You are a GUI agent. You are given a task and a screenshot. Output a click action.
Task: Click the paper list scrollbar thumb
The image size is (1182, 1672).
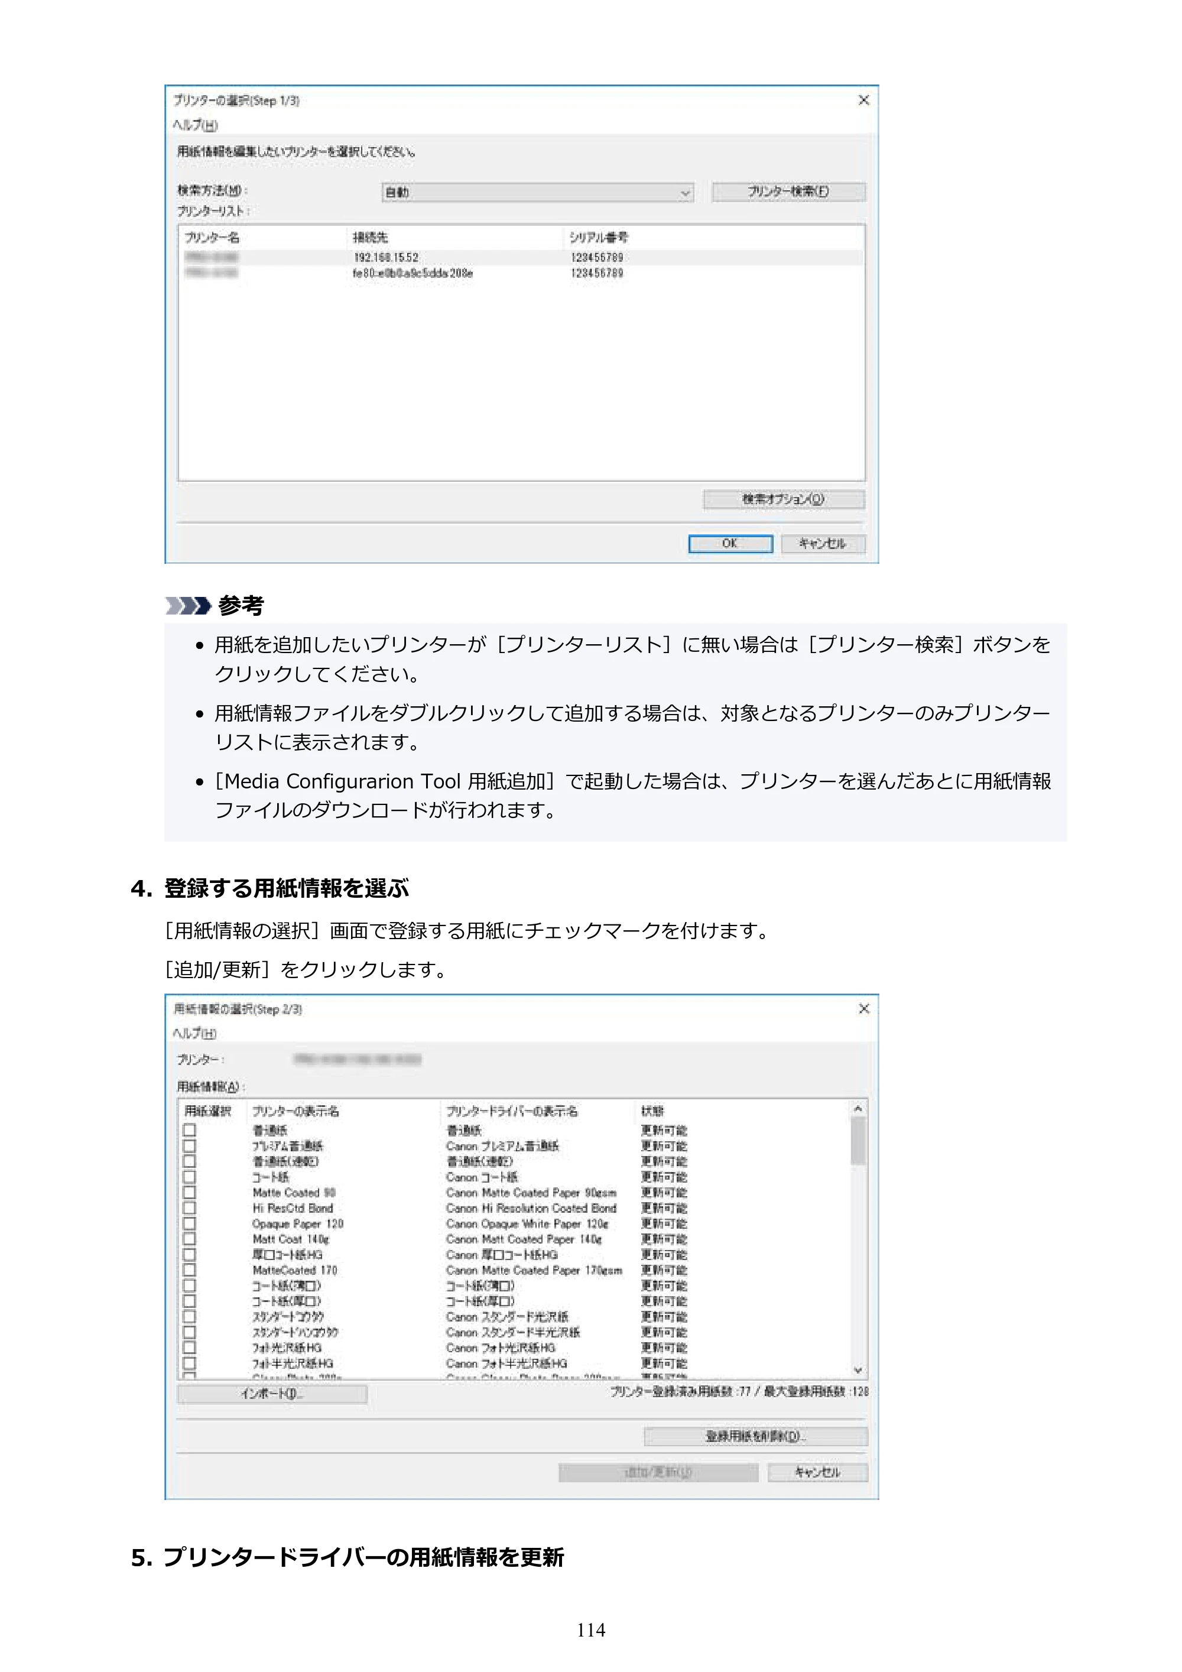[x=859, y=1141]
